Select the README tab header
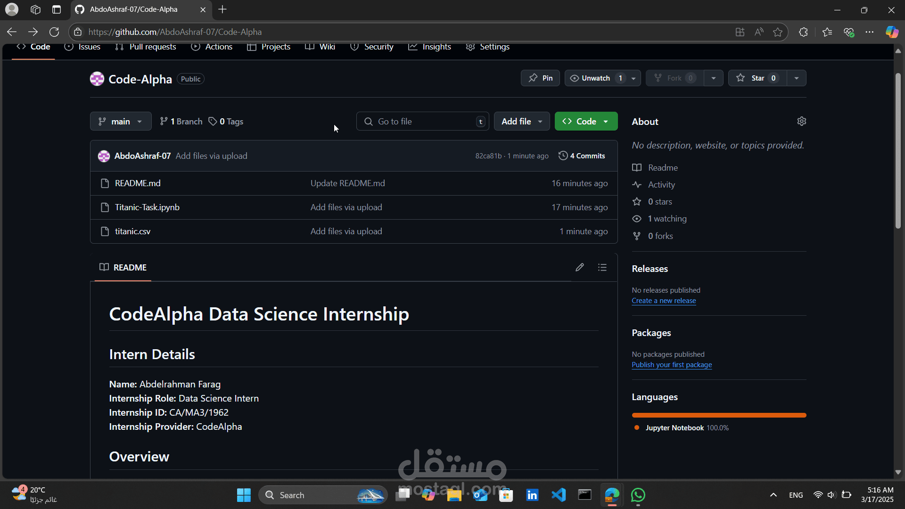905x509 pixels. point(123,267)
